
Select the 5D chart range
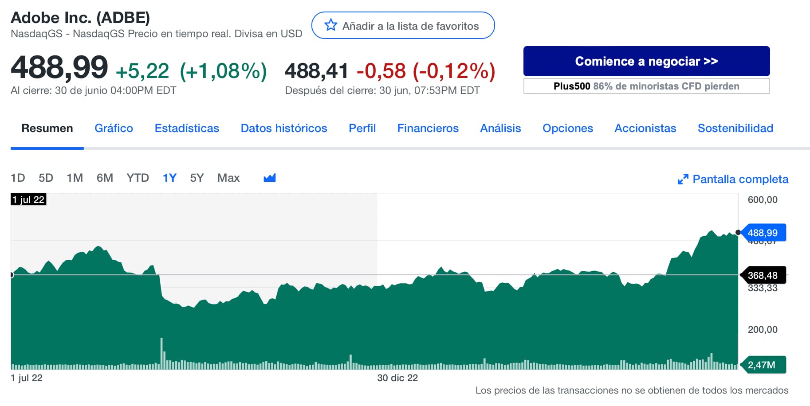coord(46,178)
